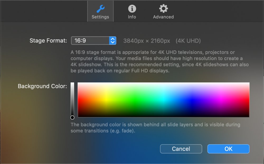Screen dimensions: 264x164
Task: Open the Info tab icon
Action: click(x=132, y=9)
